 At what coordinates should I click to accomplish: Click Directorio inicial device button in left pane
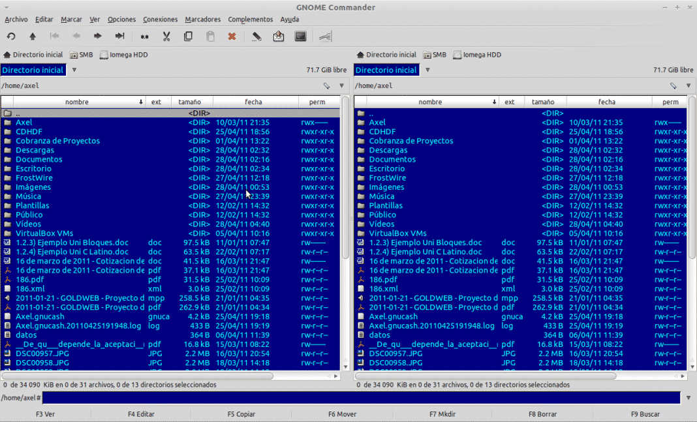tap(33, 55)
